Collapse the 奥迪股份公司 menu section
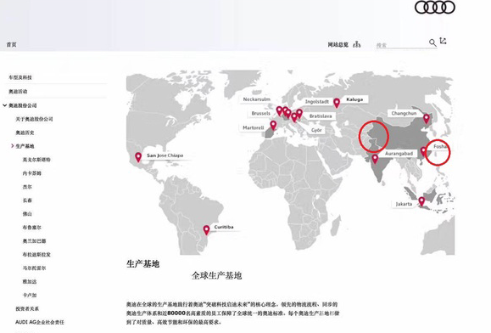The image size is (491, 333). (x=5, y=105)
